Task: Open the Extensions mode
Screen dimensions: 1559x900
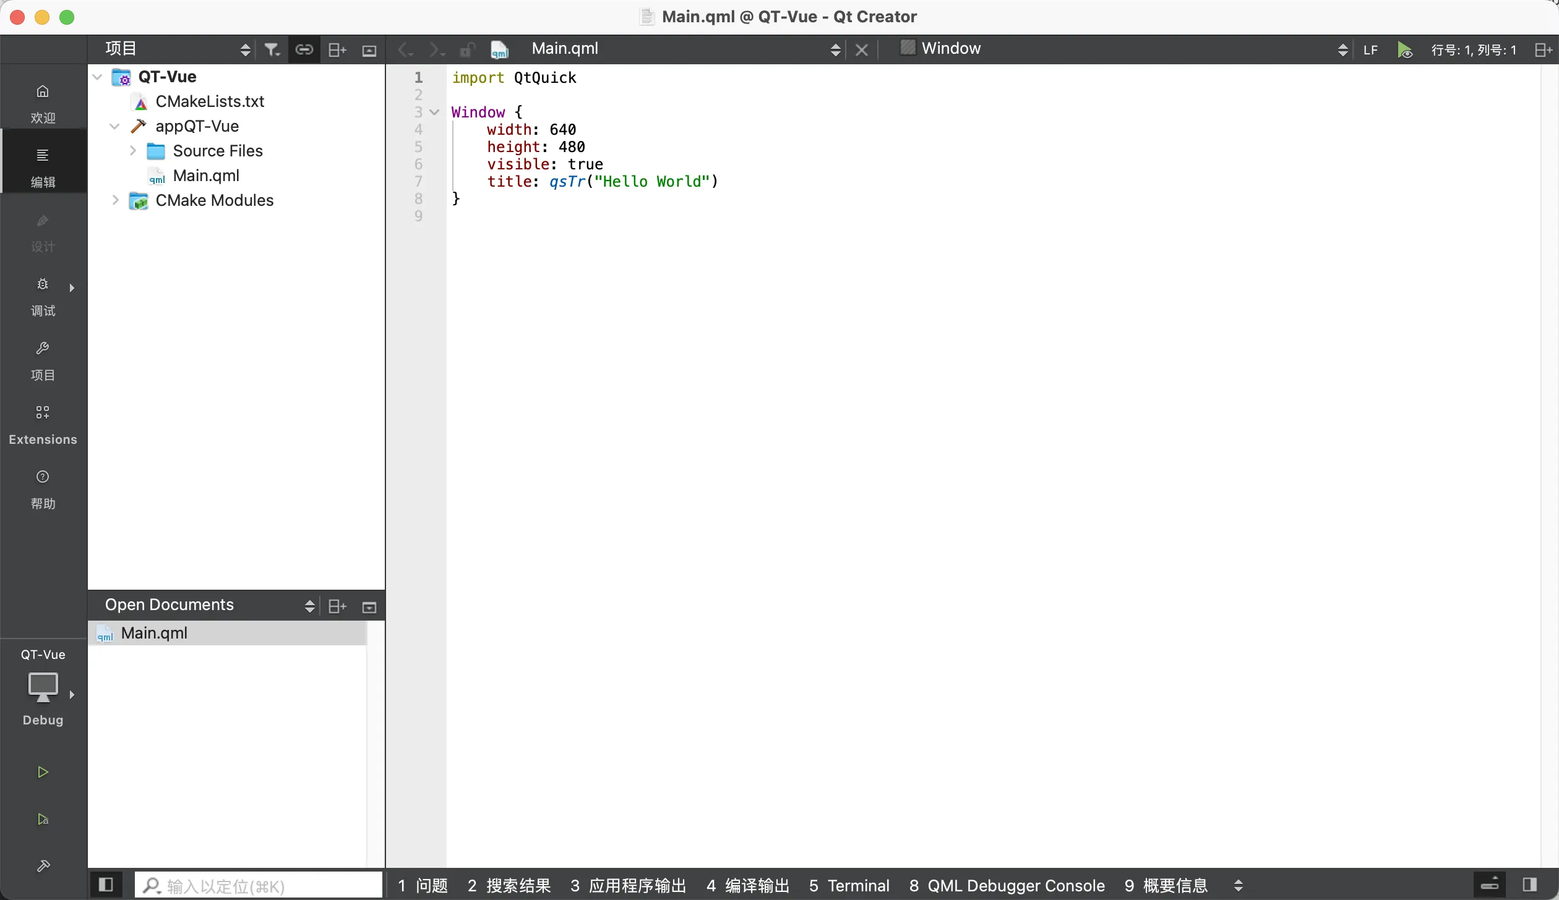Action: pyautogui.click(x=43, y=425)
